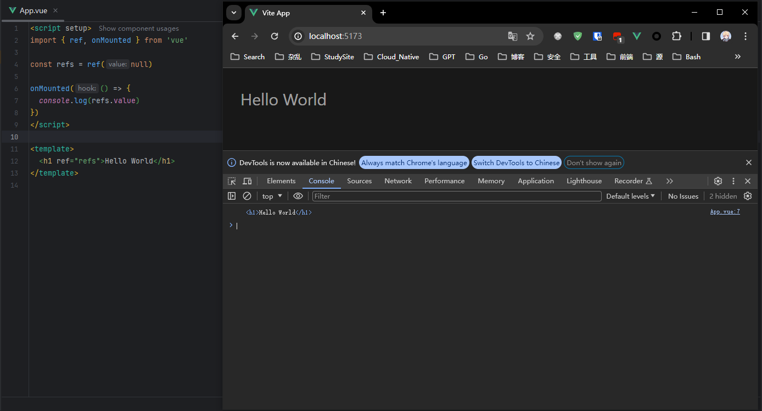Click the No Issues button

pos(683,196)
